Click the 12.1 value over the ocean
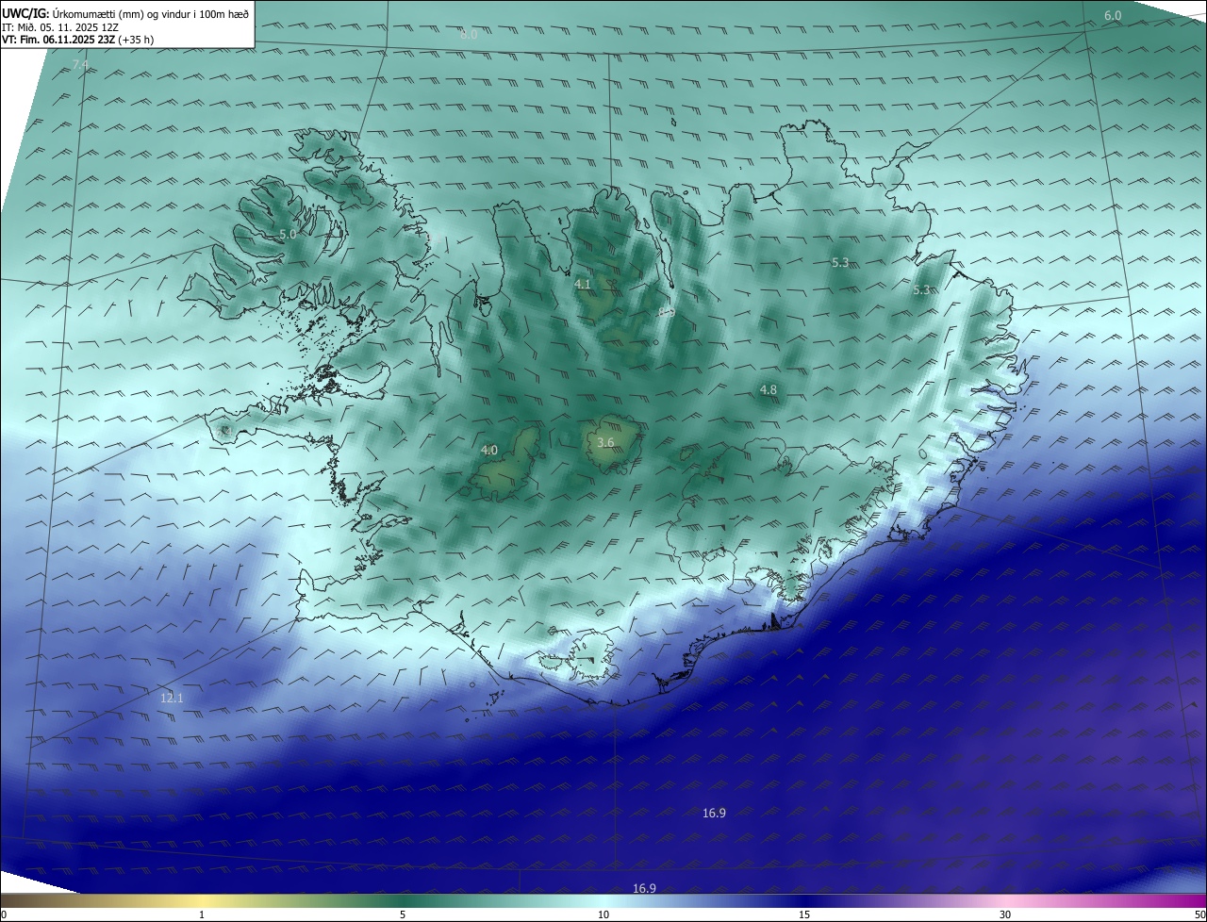1207x922 pixels. (x=172, y=699)
